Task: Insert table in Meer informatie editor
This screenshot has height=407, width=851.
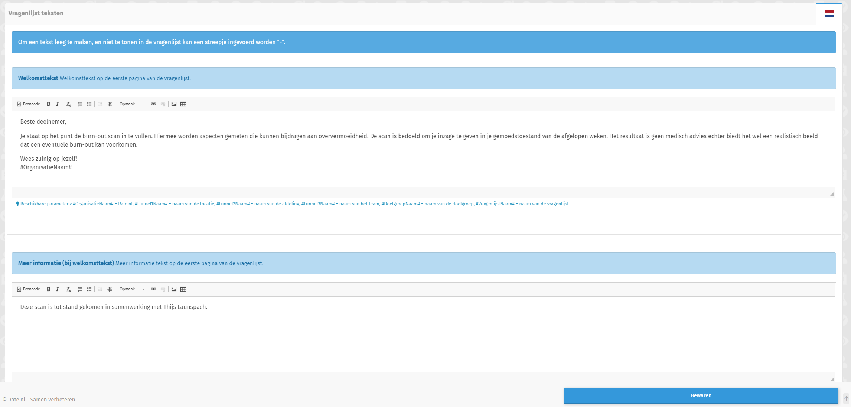Action: pyautogui.click(x=183, y=289)
